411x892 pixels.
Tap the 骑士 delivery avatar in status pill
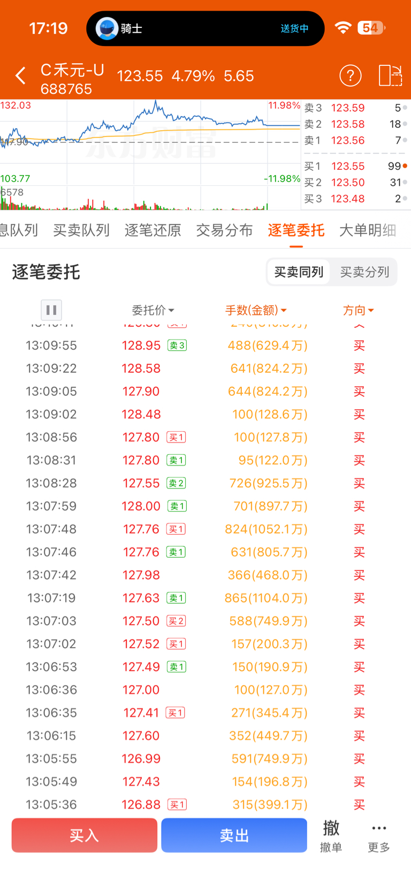point(107,28)
